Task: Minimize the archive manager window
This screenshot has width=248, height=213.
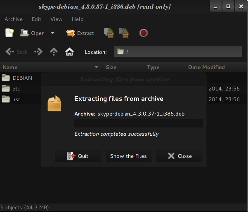Action: tap(215, 6)
